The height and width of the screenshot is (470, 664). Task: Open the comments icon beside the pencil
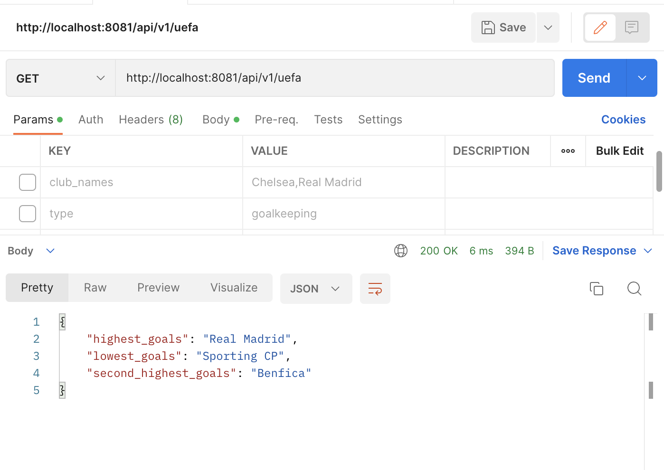click(x=632, y=28)
